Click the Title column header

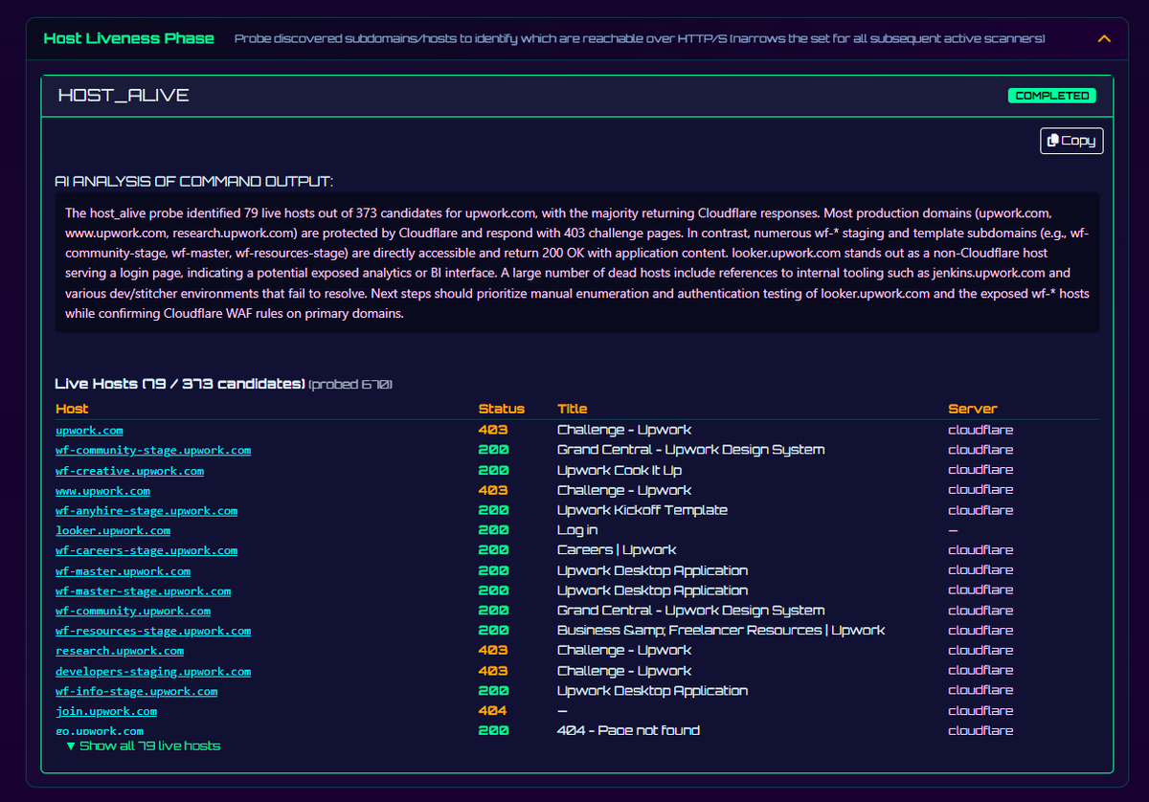coord(573,409)
